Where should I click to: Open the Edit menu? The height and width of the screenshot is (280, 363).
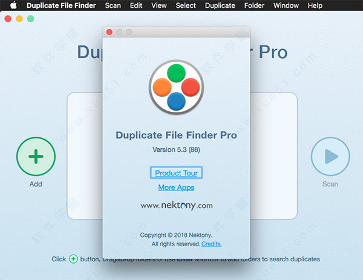click(x=136, y=5)
